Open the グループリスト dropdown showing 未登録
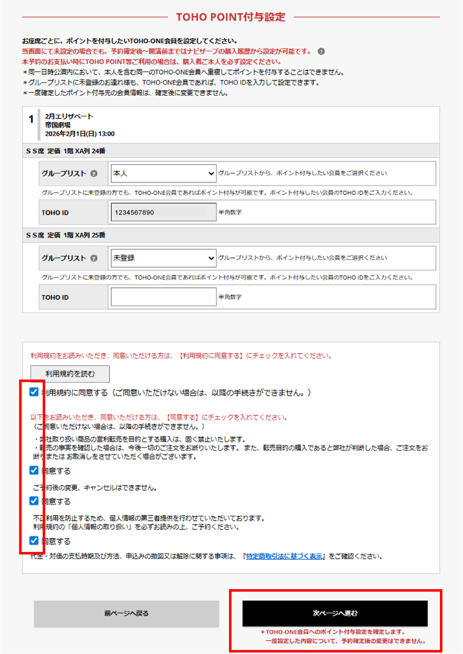The image size is (463, 654). pos(163,258)
